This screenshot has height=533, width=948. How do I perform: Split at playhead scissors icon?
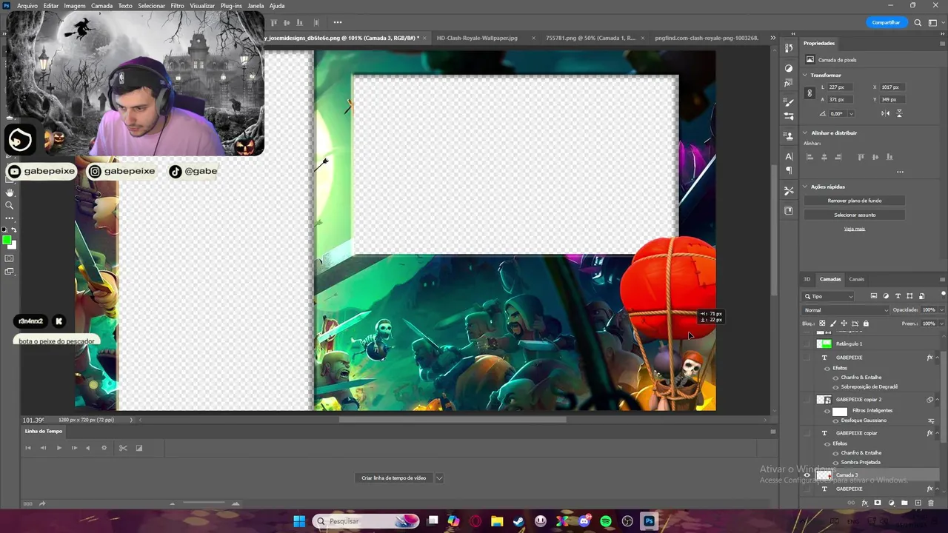pos(123,448)
